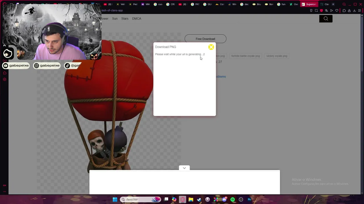Viewport: 364px width, 204px height.
Task: Open the sidebar three-dots menu
Action: tap(5, 192)
